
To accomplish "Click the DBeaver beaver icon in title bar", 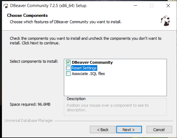I will (x=6, y=6).
